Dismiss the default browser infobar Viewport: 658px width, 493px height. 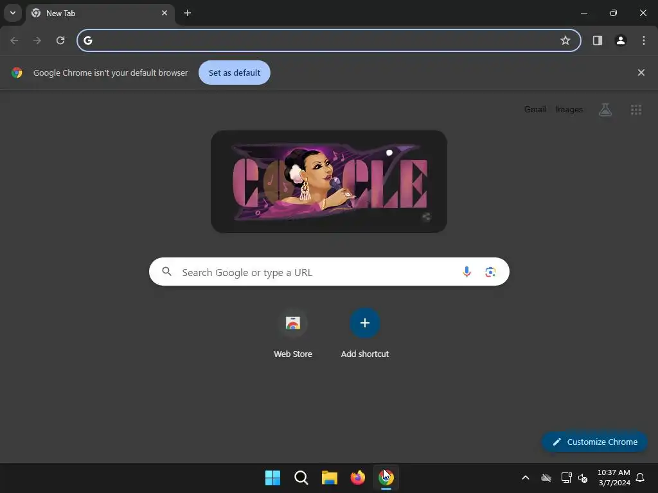tap(641, 73)
